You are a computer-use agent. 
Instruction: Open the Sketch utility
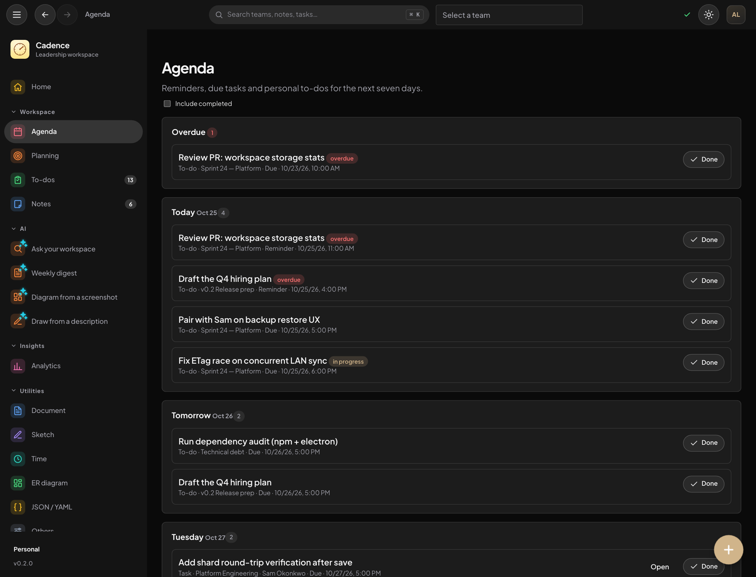(73, 435)
